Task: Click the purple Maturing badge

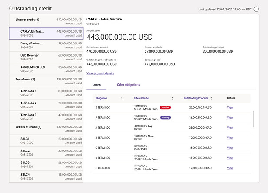Action: 165,117
